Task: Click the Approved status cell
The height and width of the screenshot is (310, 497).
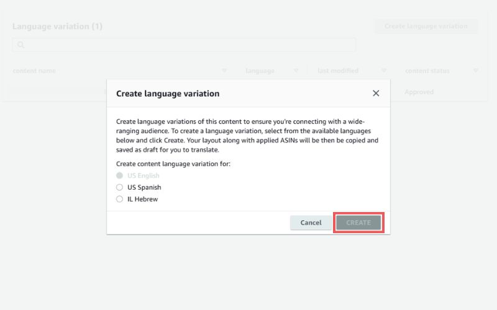Action: (x=419, y=92)
